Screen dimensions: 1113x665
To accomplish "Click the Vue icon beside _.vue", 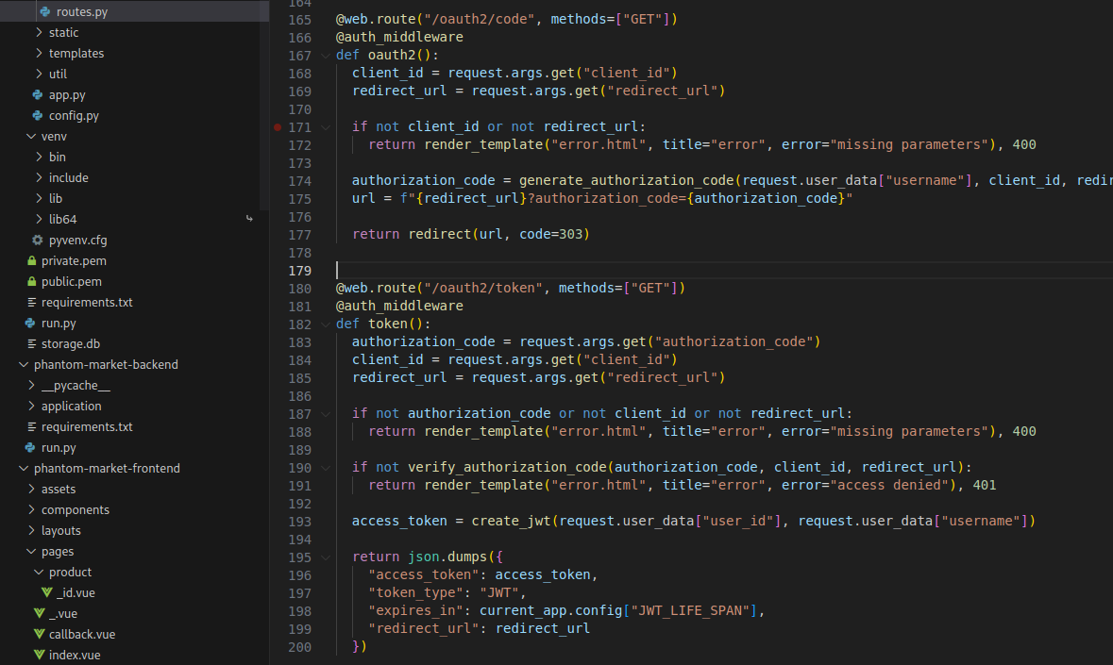I will [40, 613].
